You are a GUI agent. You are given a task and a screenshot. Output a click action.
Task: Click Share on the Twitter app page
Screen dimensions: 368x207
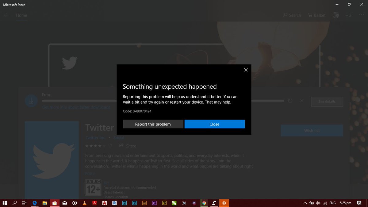tap(128, 146)
